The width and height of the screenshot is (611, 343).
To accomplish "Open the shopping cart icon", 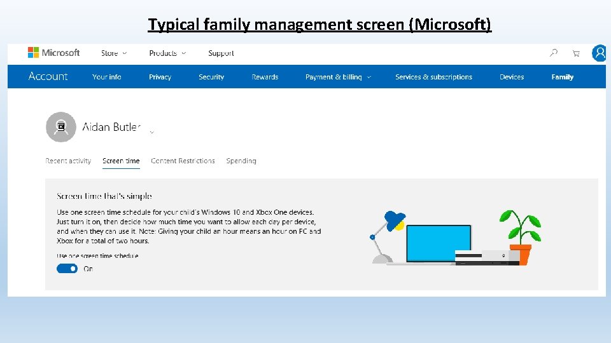I will [576, 53].
